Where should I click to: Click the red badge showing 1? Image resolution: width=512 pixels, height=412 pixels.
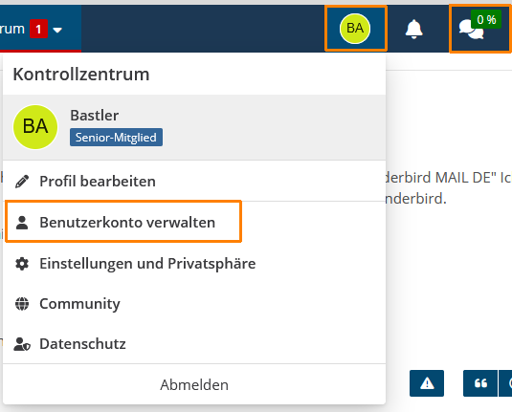[39, 30]
